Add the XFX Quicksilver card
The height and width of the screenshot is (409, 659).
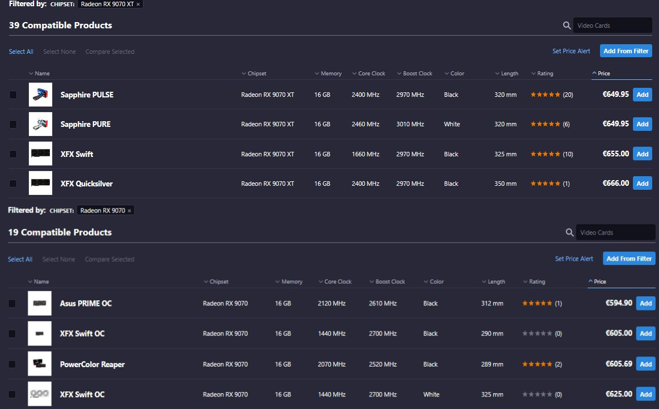coord(642,183)
